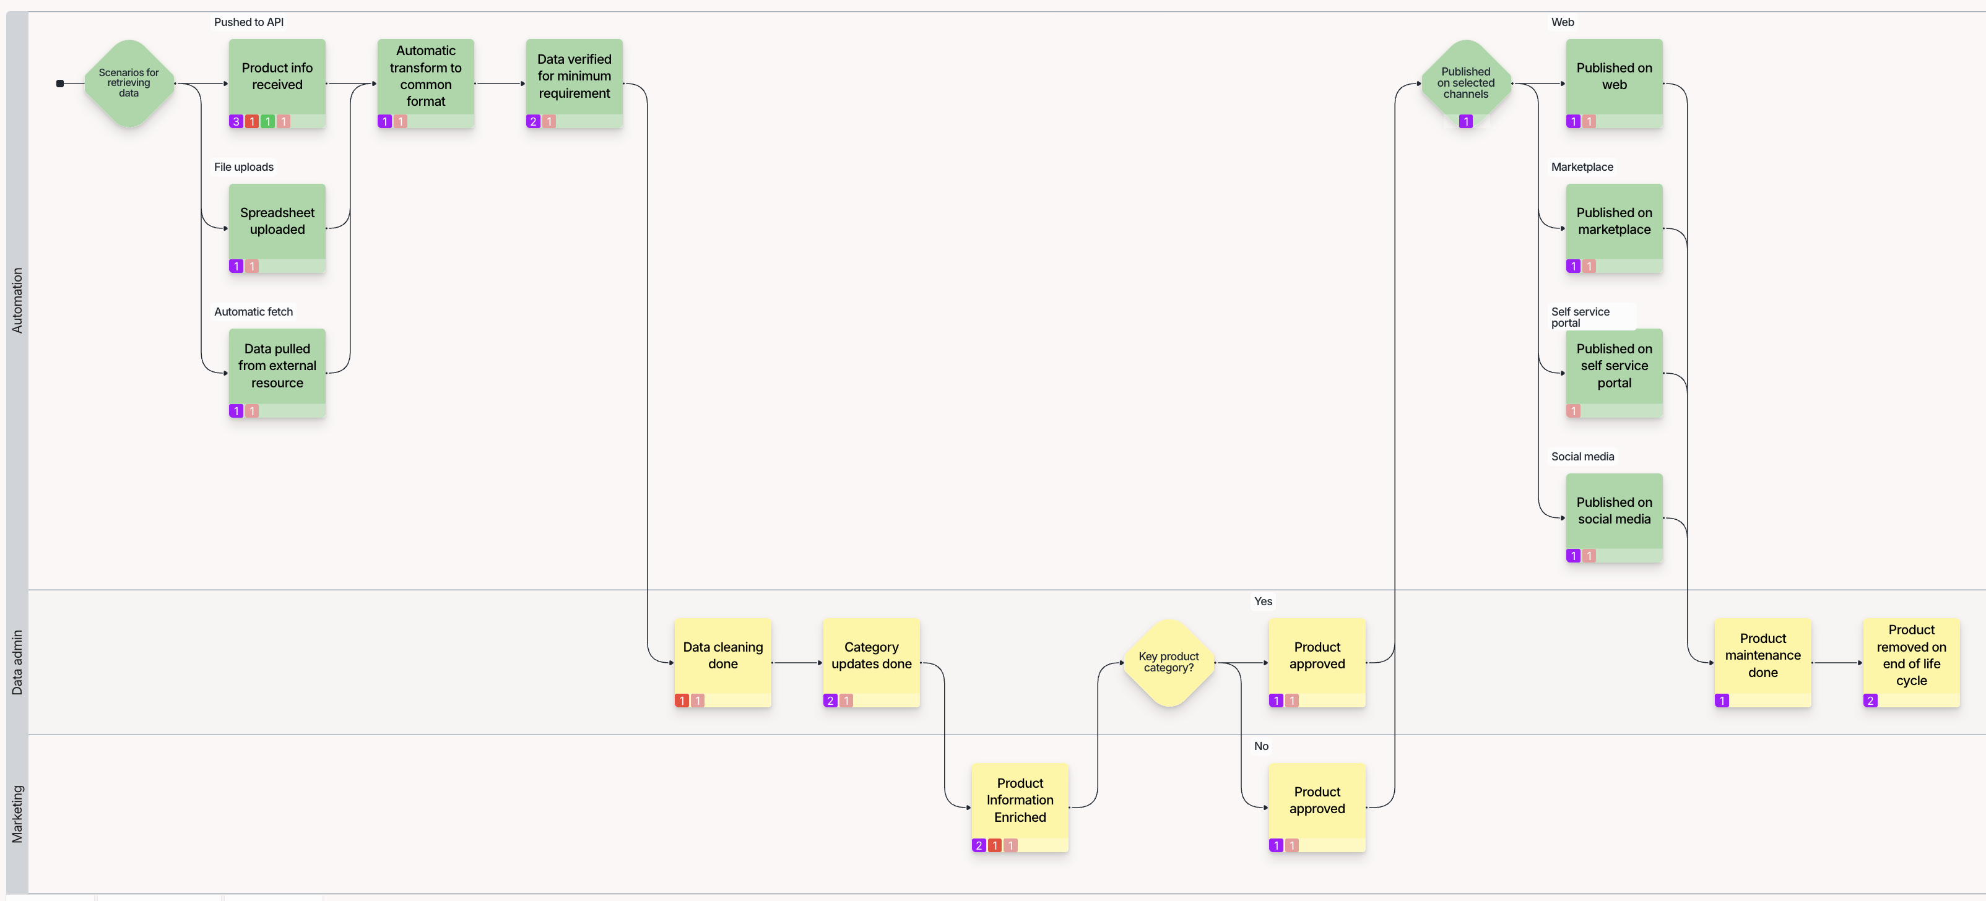Select the Product info received node
Screen dimensions: 1986x901
(277, 84)
